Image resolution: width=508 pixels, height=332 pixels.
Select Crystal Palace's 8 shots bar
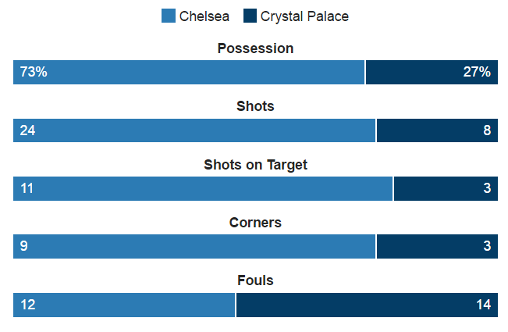(x=437, y=130)
